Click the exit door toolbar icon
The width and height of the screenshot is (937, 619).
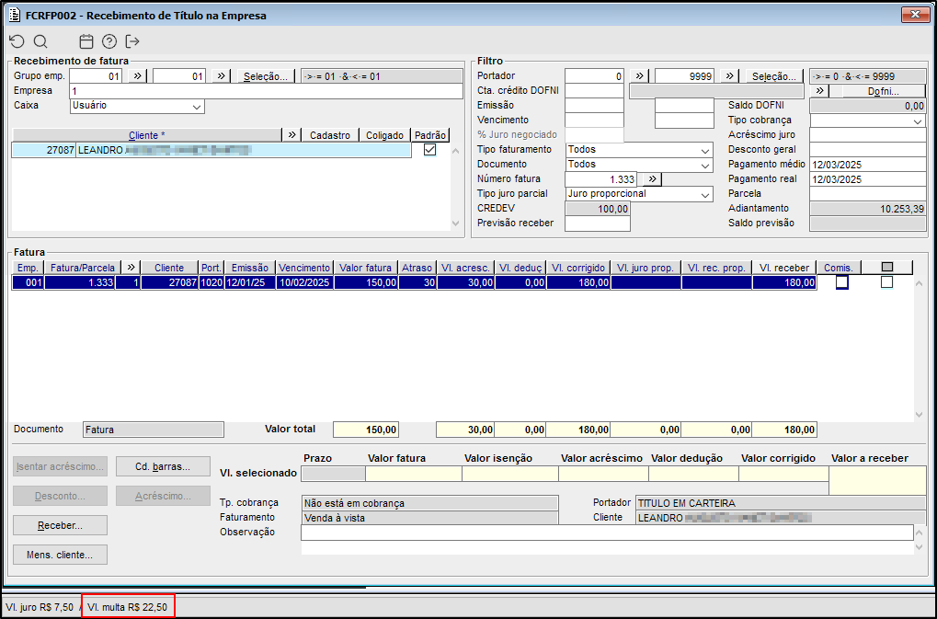click(x=132, y=41)
